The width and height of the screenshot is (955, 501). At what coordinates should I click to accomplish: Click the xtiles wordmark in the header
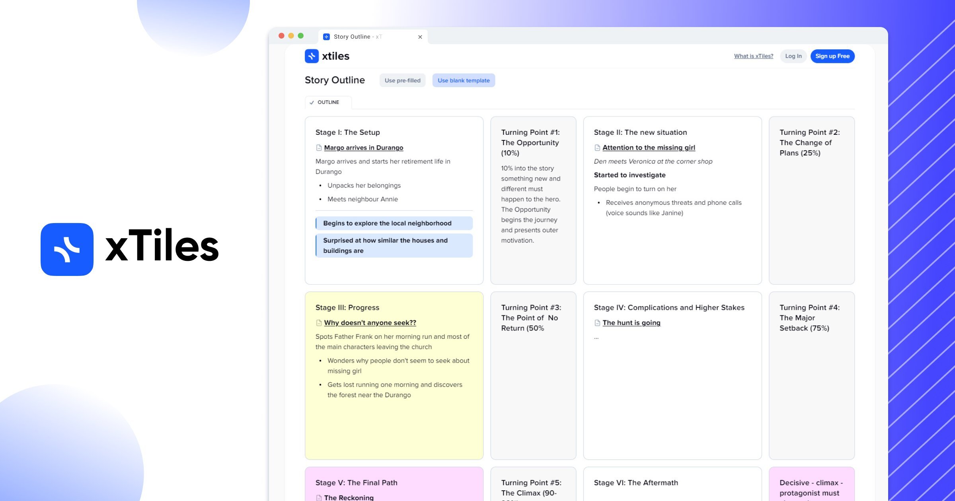pyautogui.click(x=335, y=56)
